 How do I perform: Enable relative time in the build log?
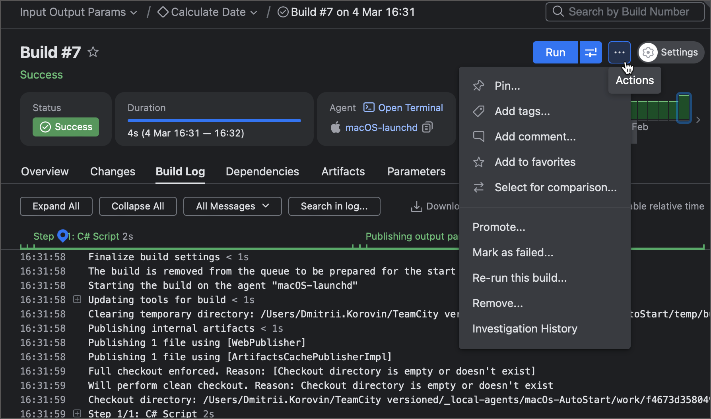coord(668,206)
